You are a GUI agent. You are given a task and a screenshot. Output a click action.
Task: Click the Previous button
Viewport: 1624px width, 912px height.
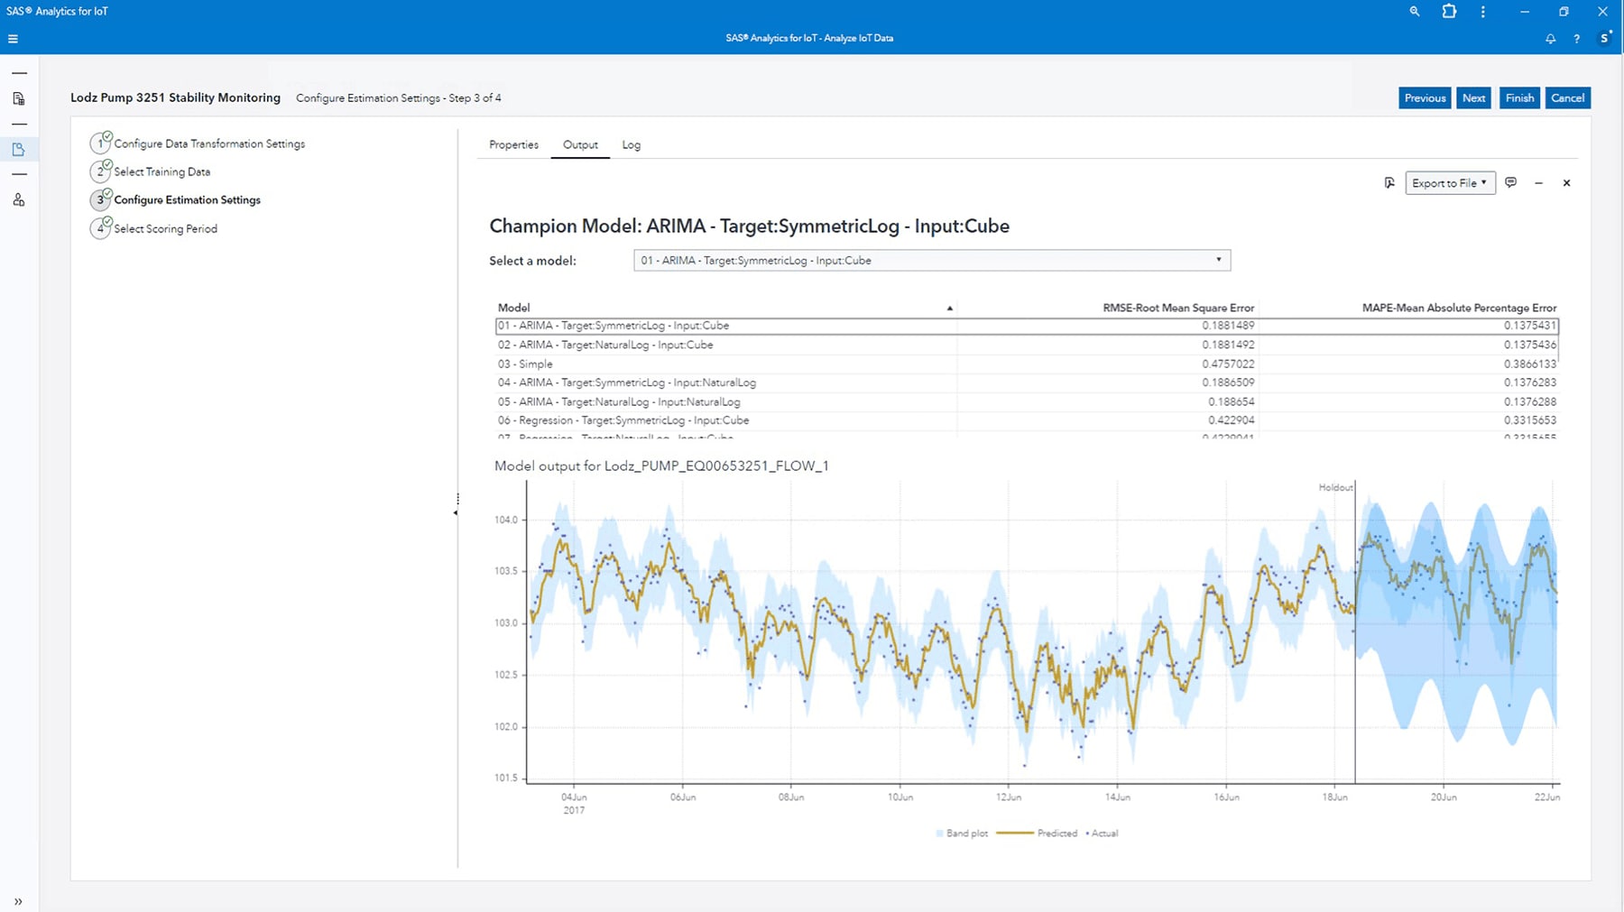pos(1424,97)
